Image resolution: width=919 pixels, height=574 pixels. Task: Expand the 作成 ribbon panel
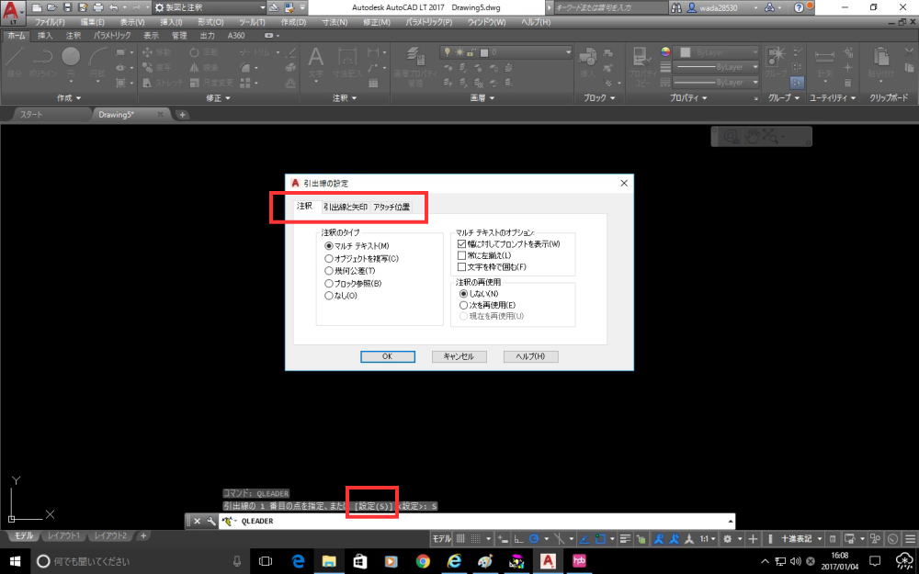[x=69, y=98]
